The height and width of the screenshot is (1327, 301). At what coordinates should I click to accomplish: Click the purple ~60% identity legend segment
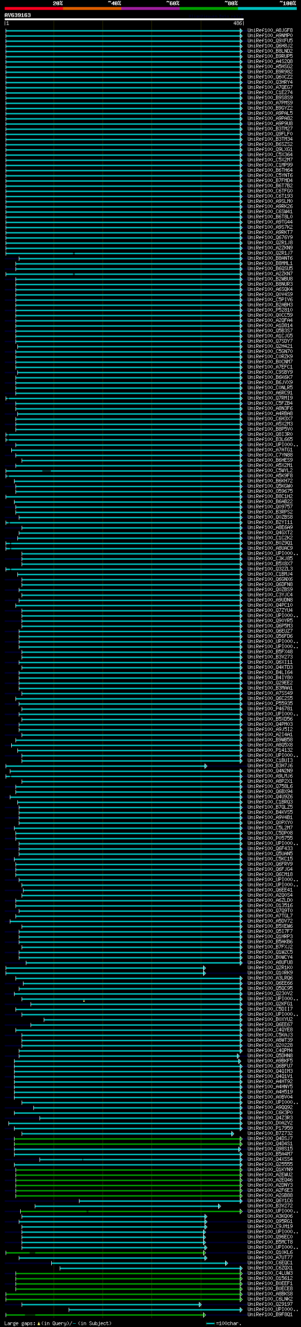tap(151, 8)
